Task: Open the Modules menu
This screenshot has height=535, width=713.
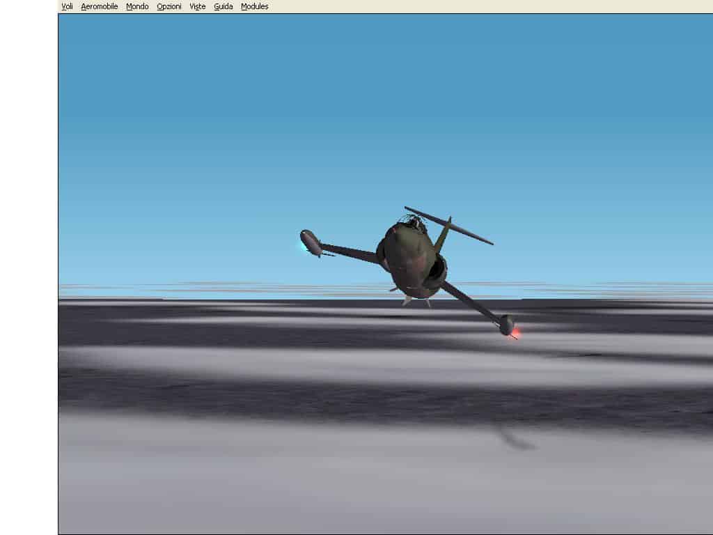Action: click(254, 6)
